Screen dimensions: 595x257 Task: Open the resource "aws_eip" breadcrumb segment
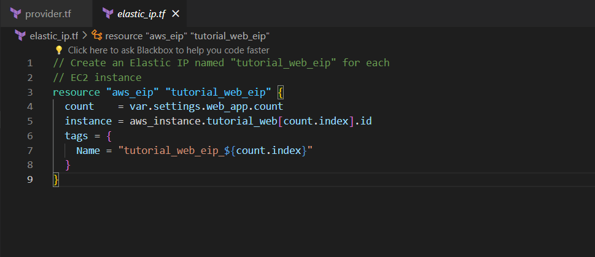click(187, 36)
